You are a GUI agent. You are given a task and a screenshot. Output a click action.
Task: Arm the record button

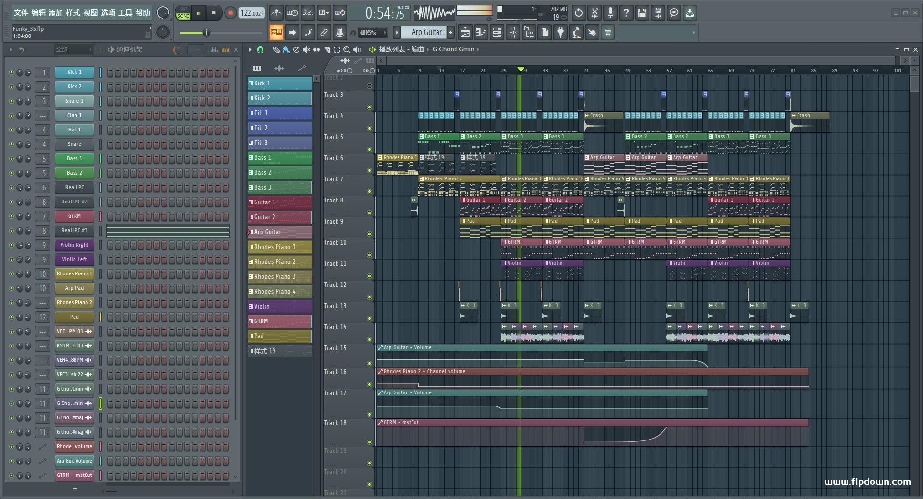tap(230, 13)
